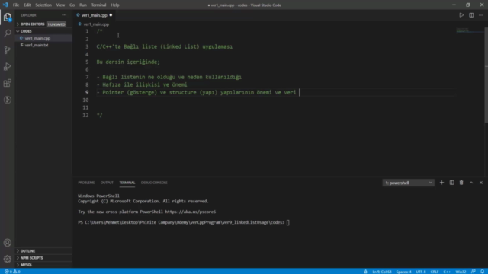Select the Terminal panel tab
This screenshot has height=274, width=488.
click(x=127, y=183)
